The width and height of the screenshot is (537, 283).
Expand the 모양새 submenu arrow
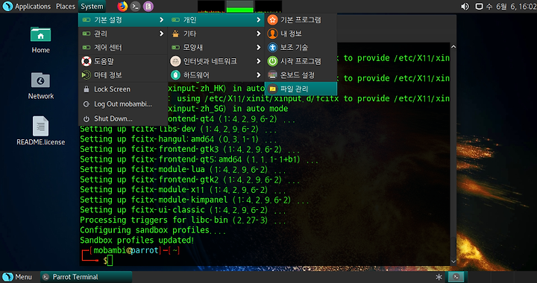coord(259,47)
